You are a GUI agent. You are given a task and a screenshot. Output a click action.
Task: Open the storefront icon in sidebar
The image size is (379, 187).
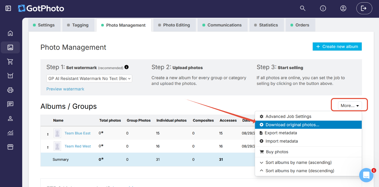(x=10, y=147)
